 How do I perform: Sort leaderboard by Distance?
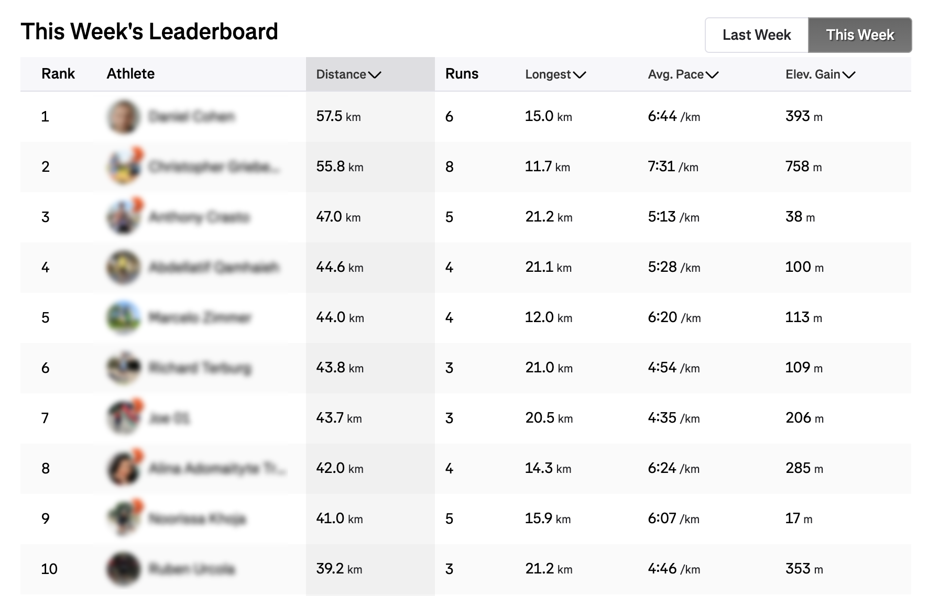click(347, 74)
